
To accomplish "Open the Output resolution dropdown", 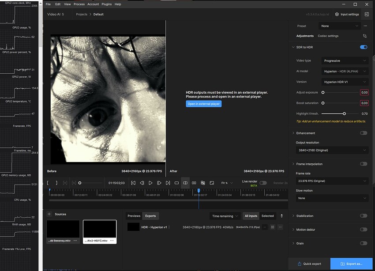I will point(332,150).
